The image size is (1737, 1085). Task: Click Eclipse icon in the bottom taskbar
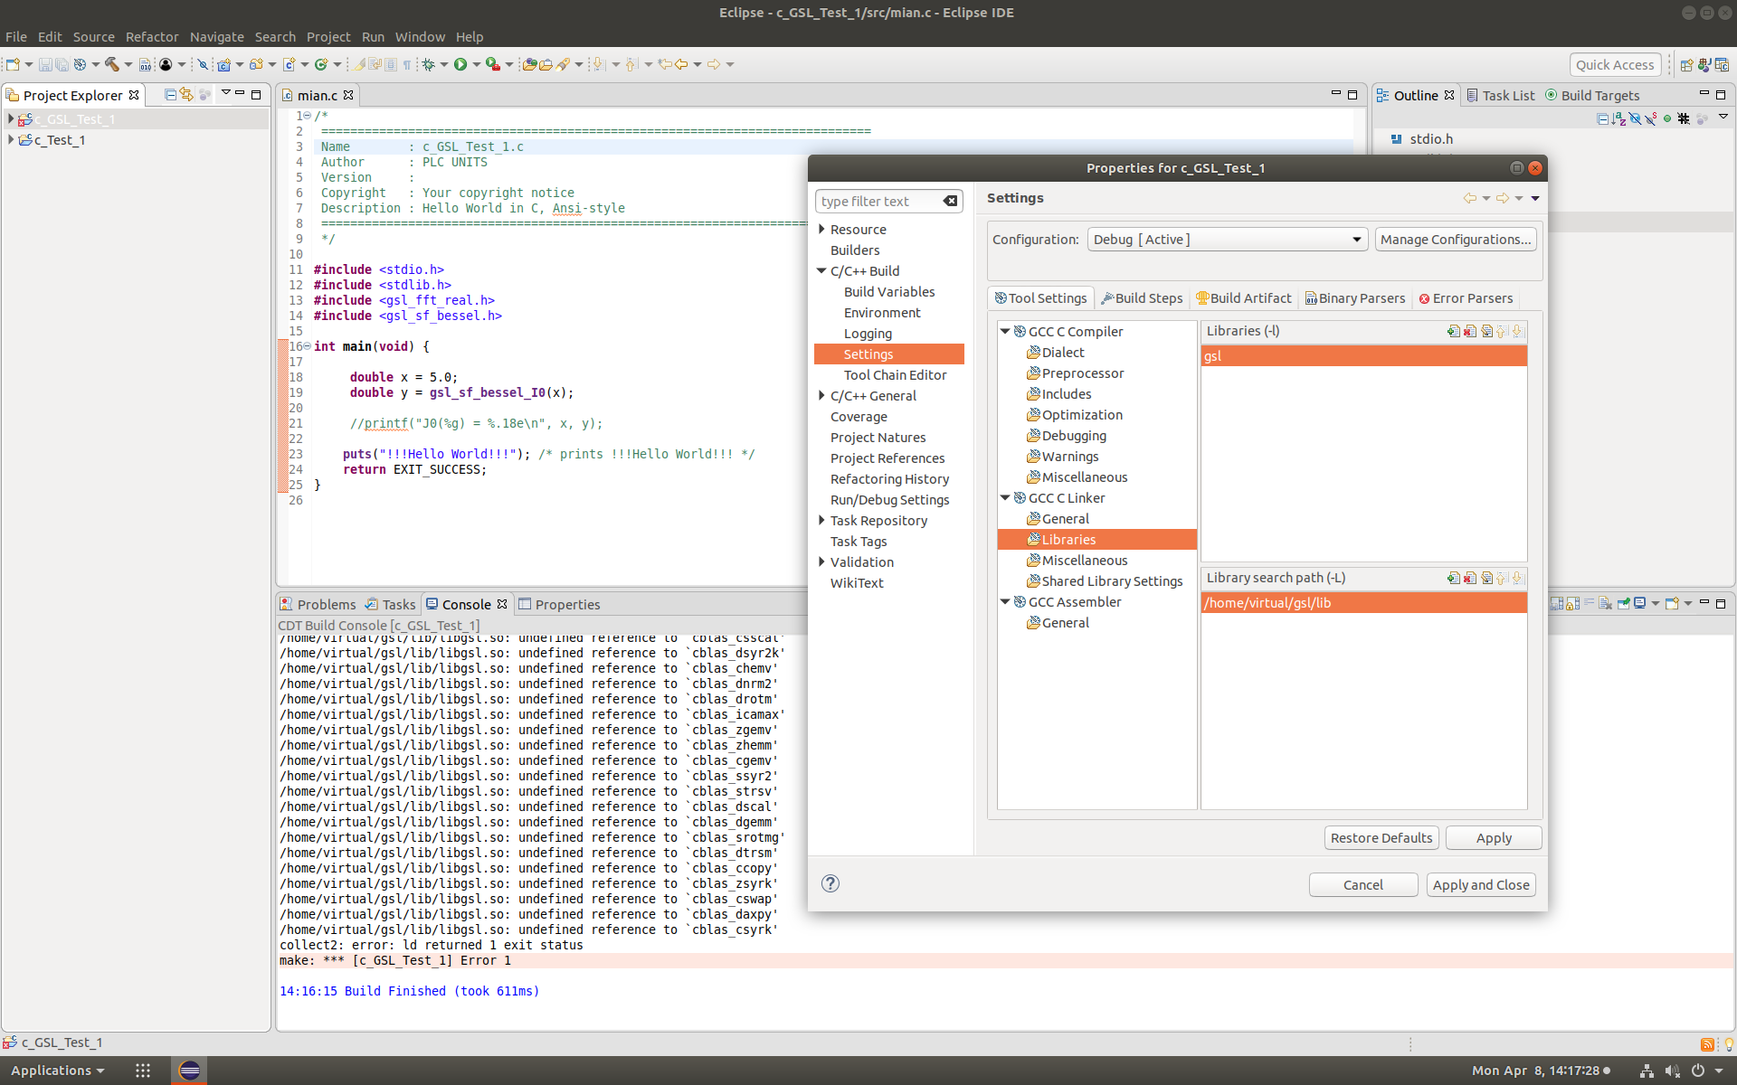click(x=189, y=1071)
